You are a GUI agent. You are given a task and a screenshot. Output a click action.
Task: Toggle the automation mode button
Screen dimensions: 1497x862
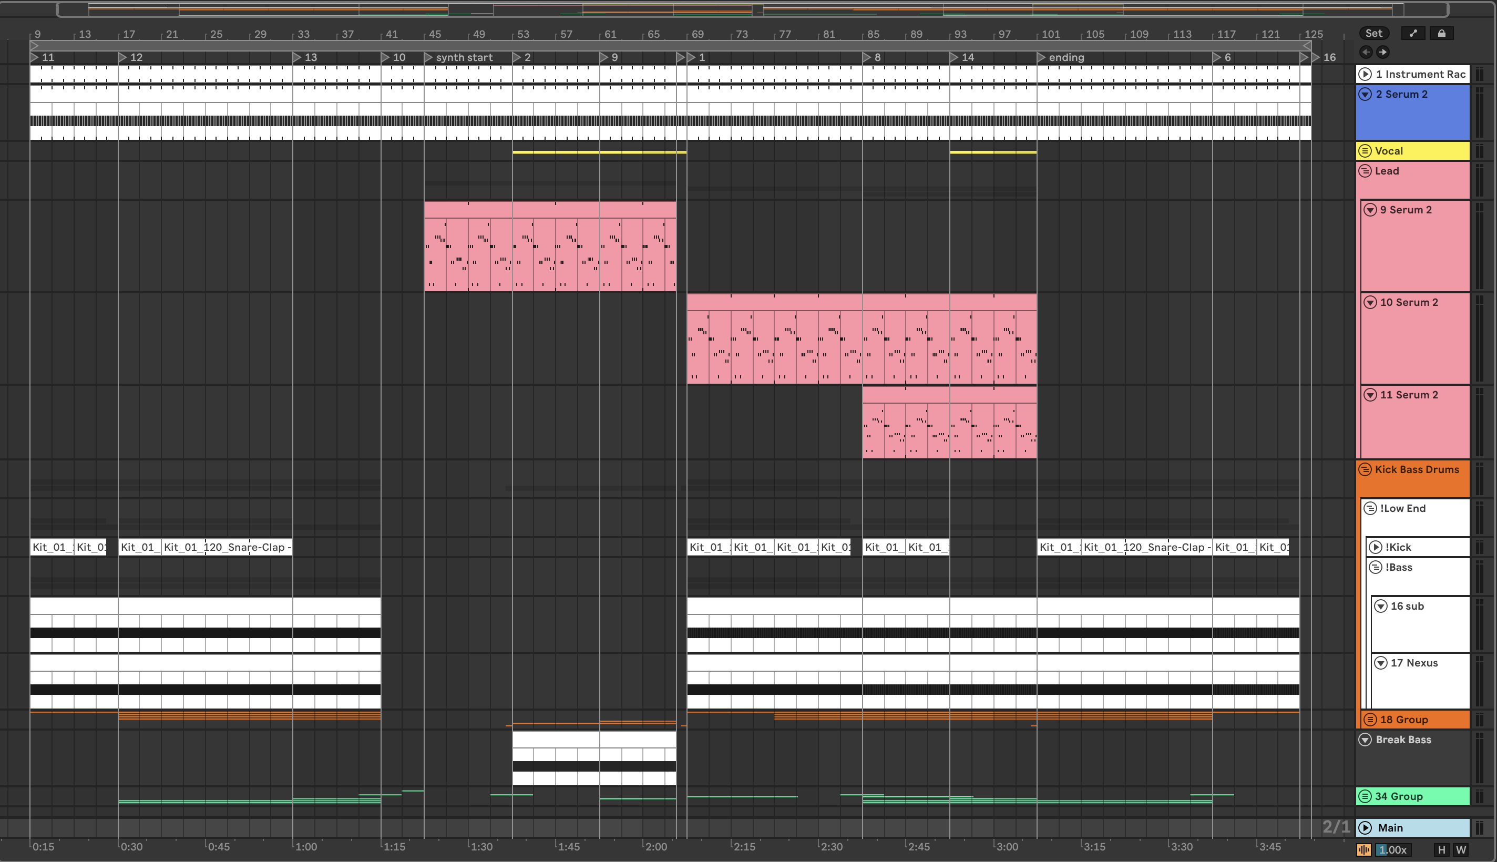(x=1413, y=33)
